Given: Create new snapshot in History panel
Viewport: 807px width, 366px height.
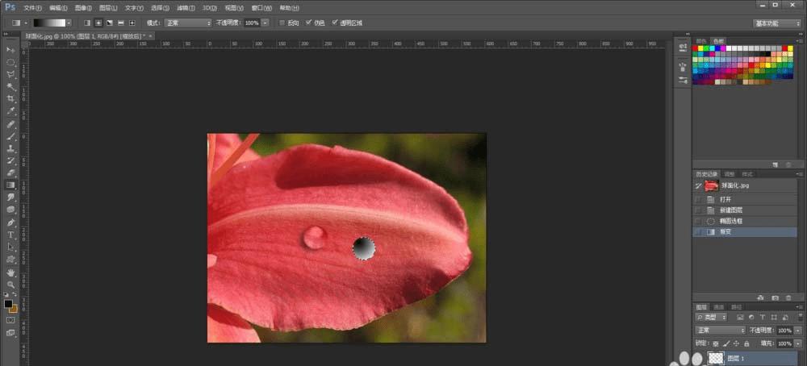Looking at the screenshot, I should click(x=775, y=298).
